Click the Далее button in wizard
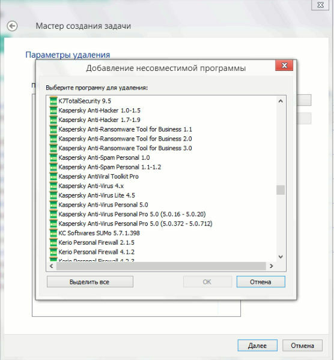334x360 pixels. [257, 346]
